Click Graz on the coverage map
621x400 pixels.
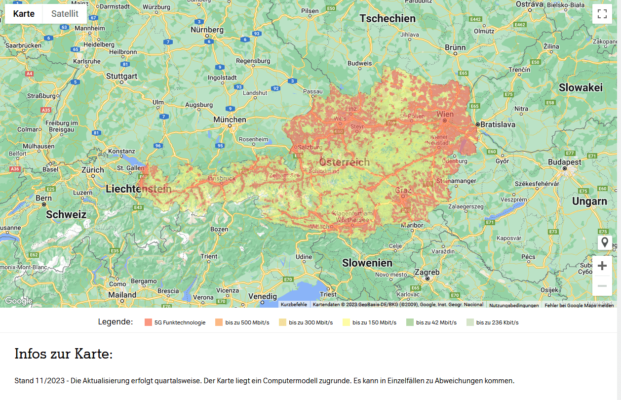(x=403, y=190)
